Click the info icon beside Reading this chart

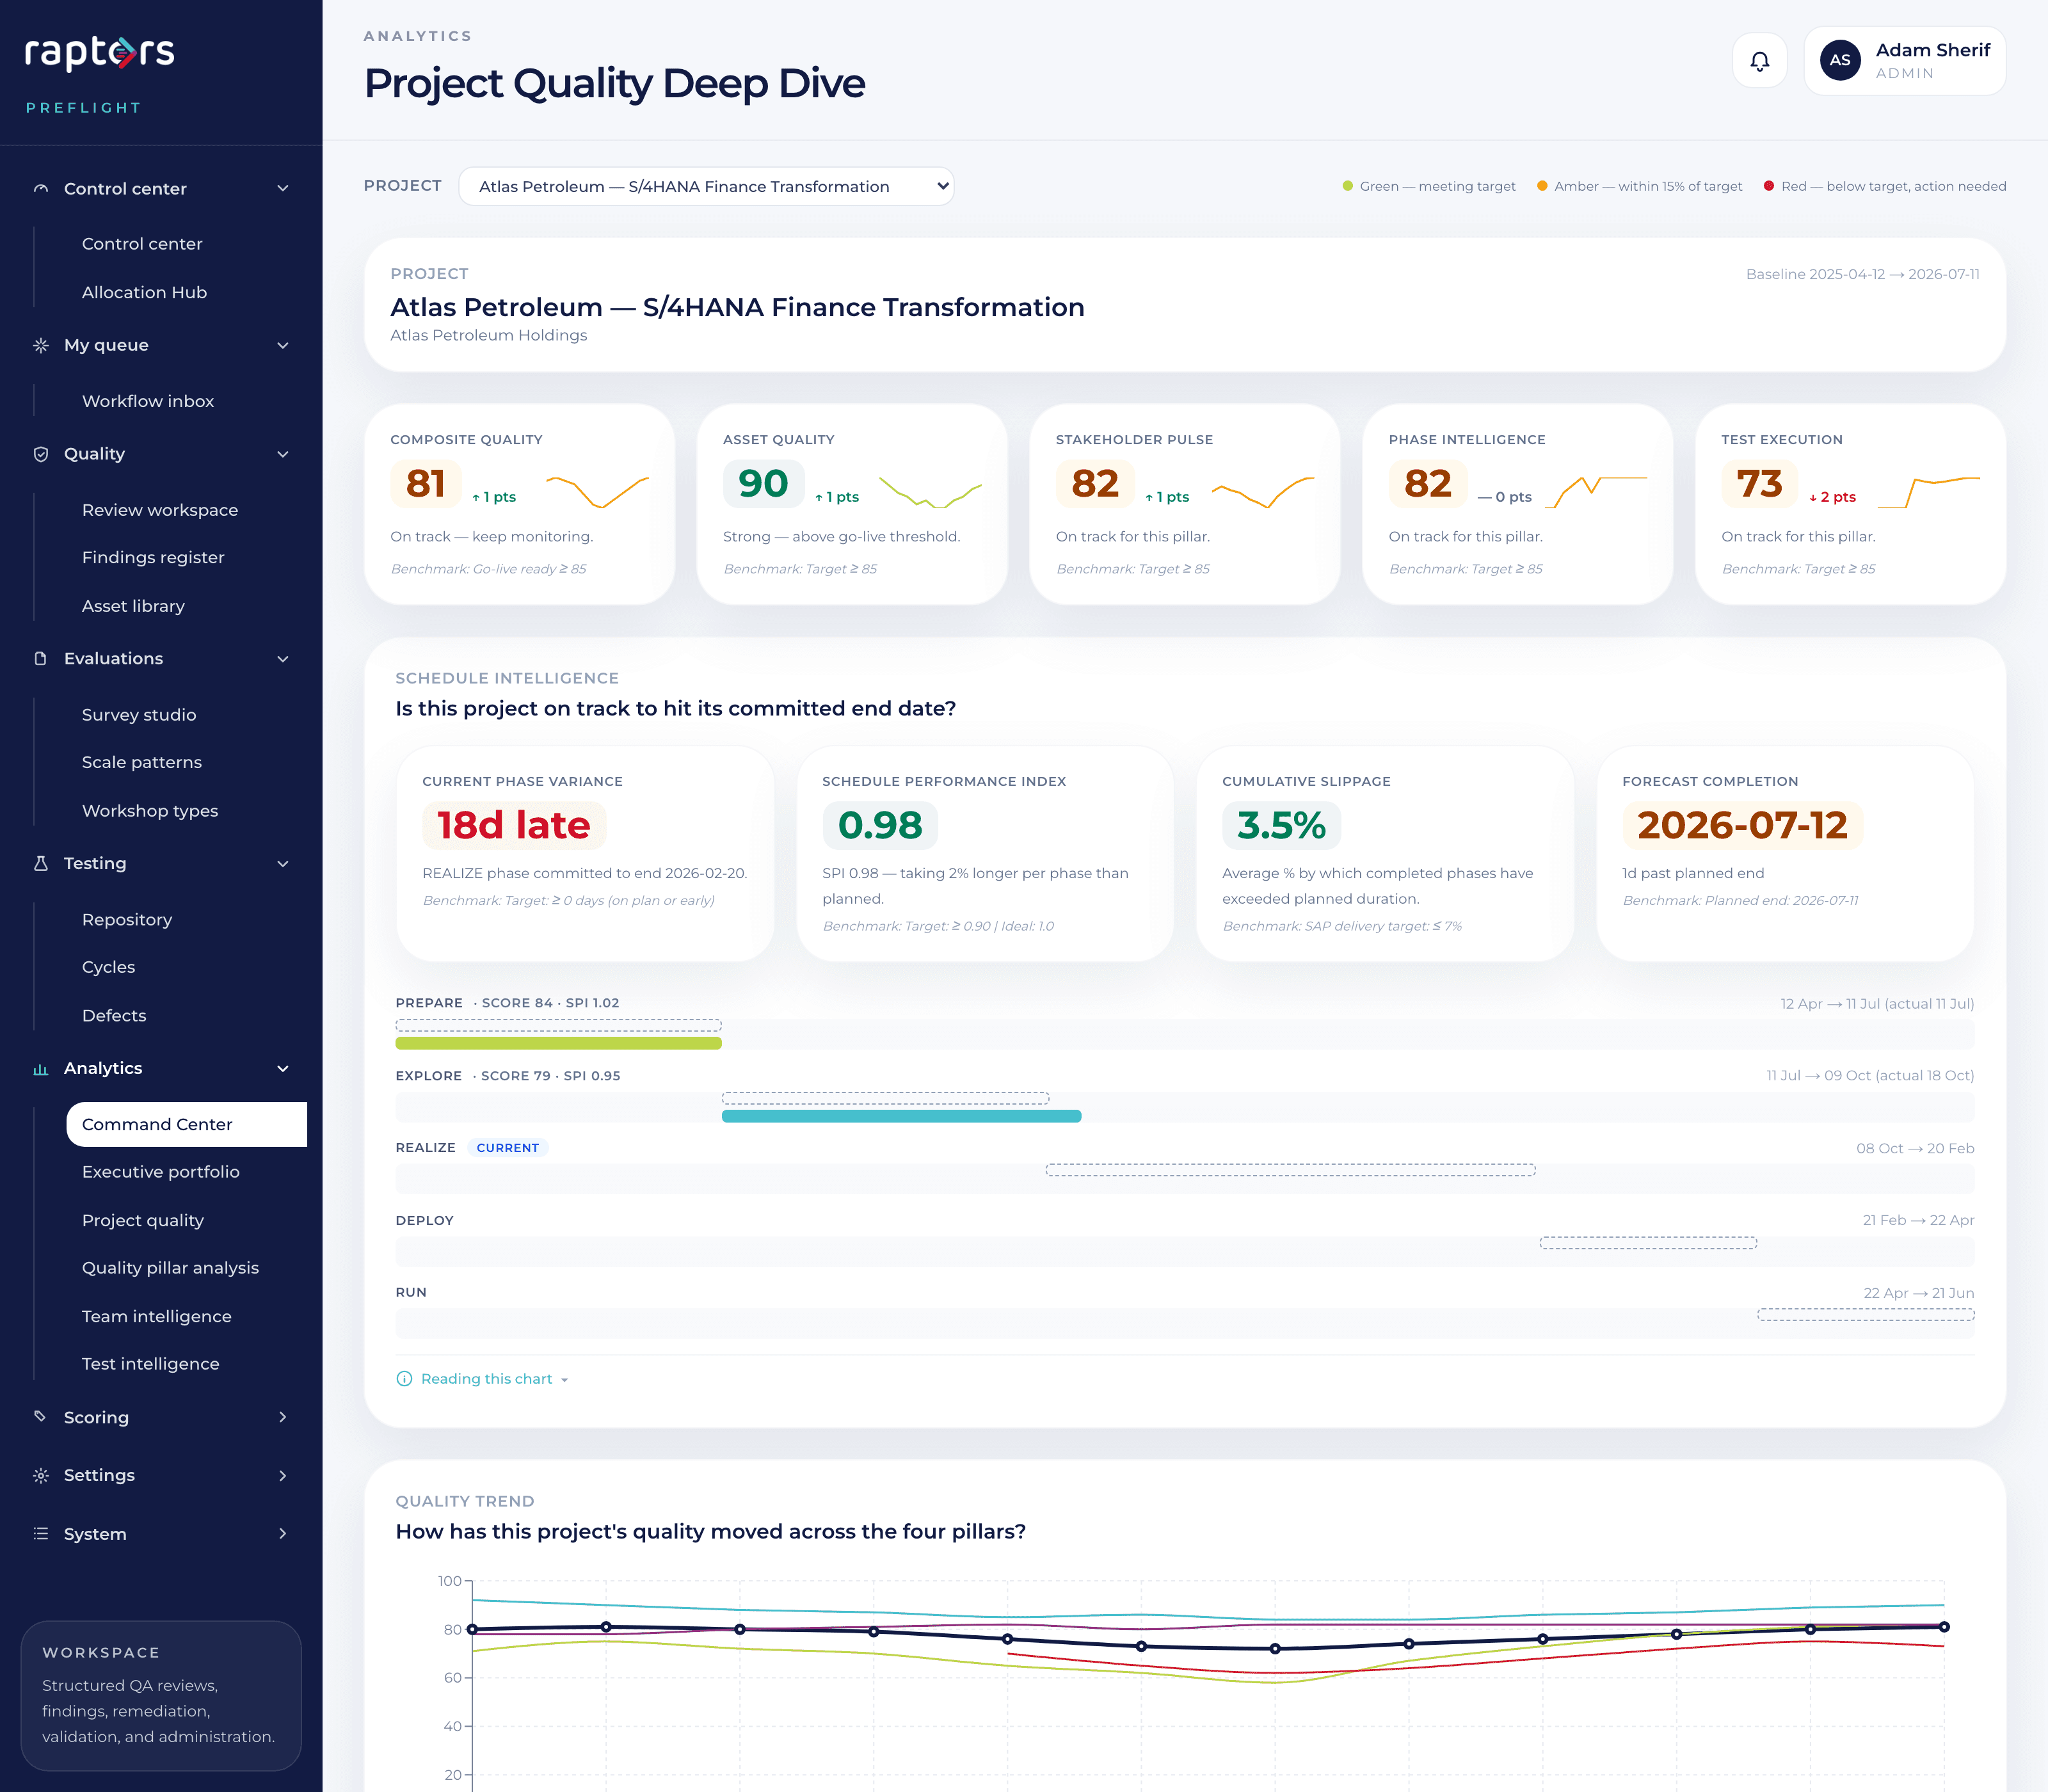[404, 1379]
